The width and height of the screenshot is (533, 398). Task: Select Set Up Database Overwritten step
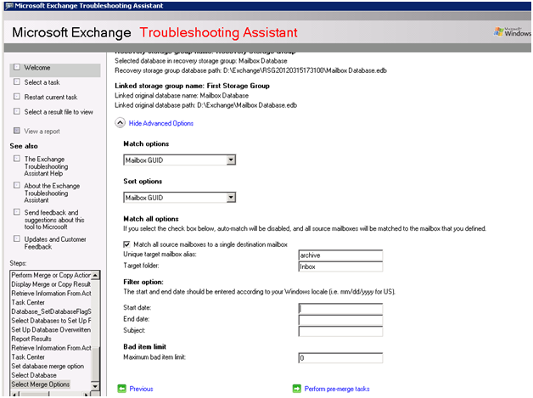[x=51, y=329]
